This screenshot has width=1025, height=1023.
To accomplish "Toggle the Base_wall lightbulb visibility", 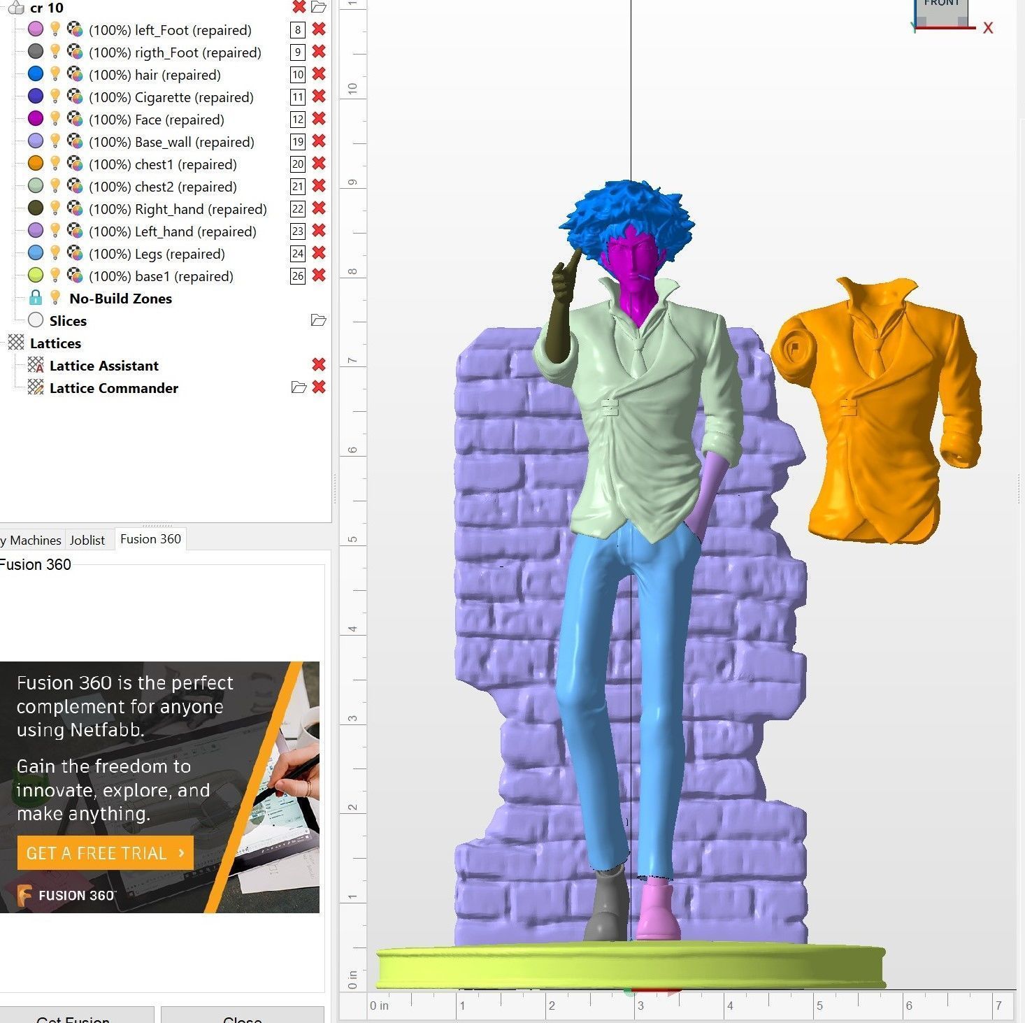I will 55,141.
